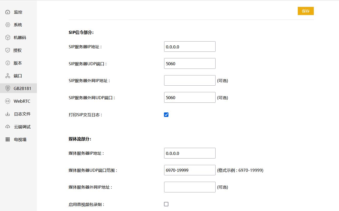The height and width of the screenshot is (211, 339).
Task: Click the GB28181 badge icon
Action: click(x=8, y=88)
